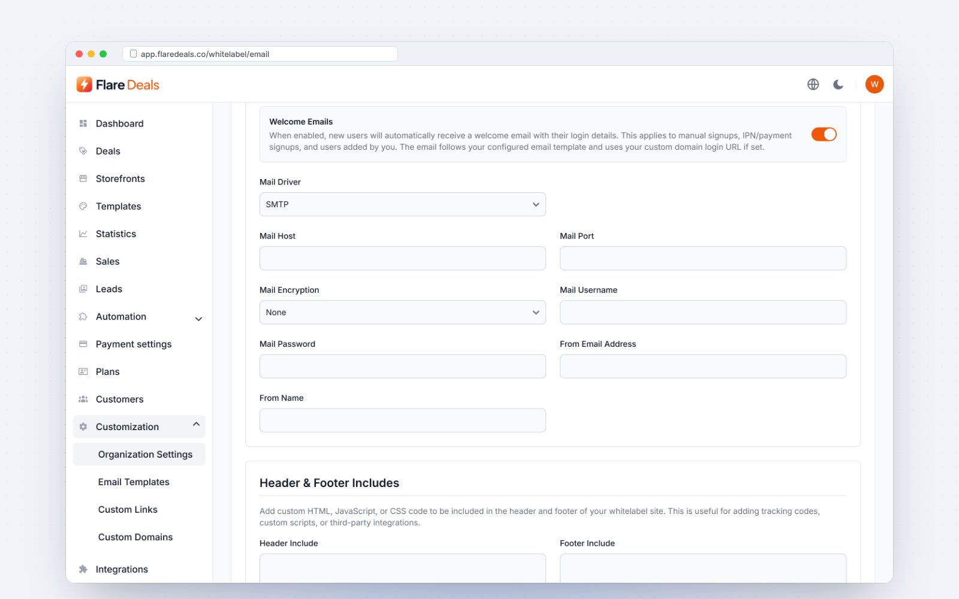Open Custom Links submenu item

[x=128, y=509]
